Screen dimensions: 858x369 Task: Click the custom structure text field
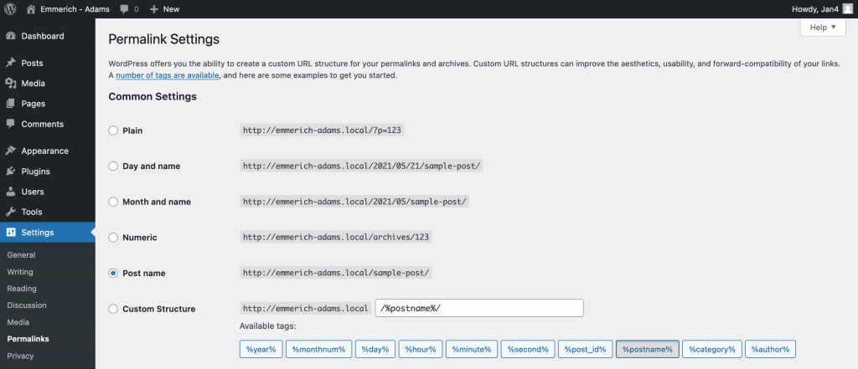(479, 309)
